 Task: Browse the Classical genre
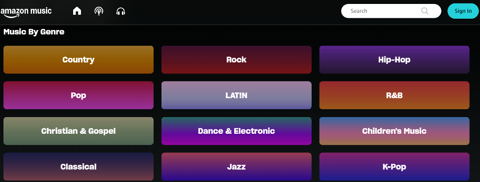[79, 167]
